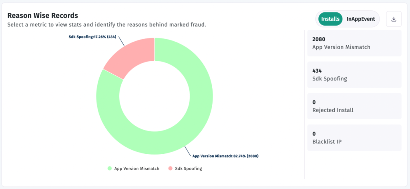
Task: Click the 2080 count value
Action: 319,39
